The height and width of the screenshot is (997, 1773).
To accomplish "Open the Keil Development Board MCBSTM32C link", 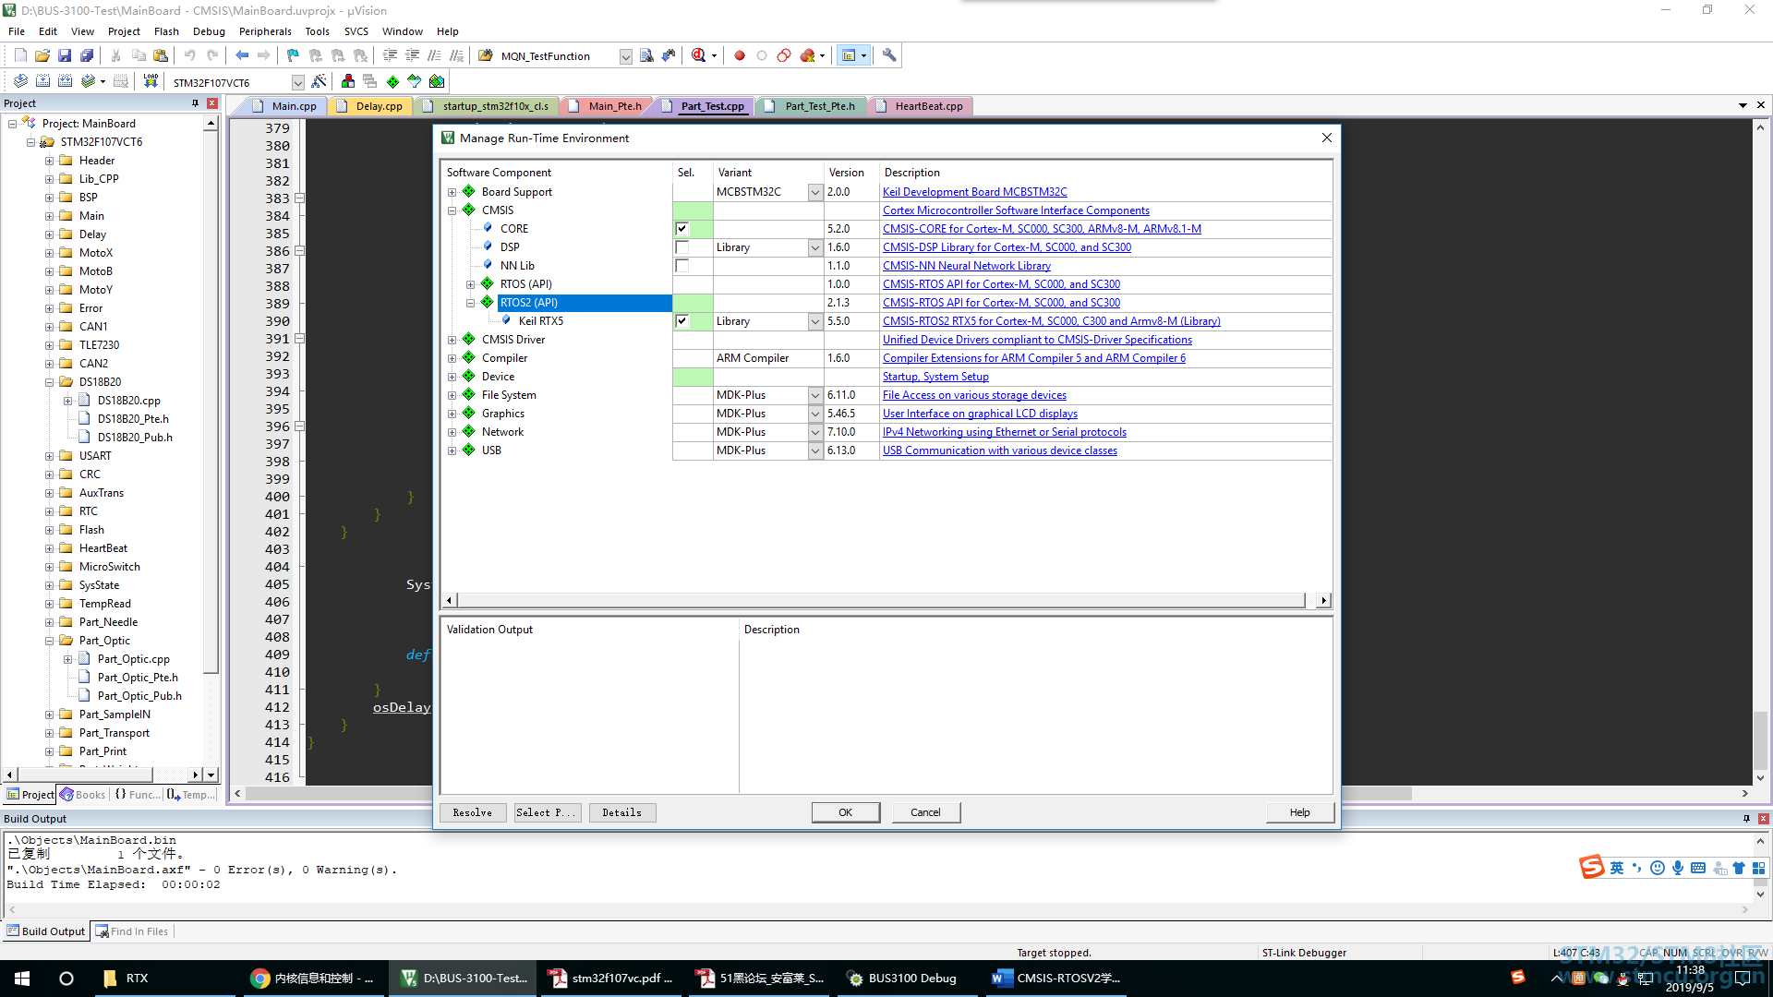I will click(975, 192).
